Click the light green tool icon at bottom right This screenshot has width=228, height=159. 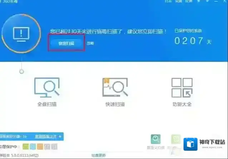coord(175,139)
